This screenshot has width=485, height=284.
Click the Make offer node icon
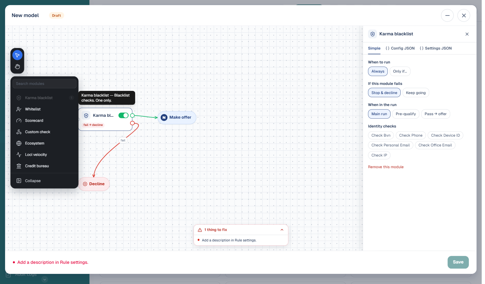164,117
